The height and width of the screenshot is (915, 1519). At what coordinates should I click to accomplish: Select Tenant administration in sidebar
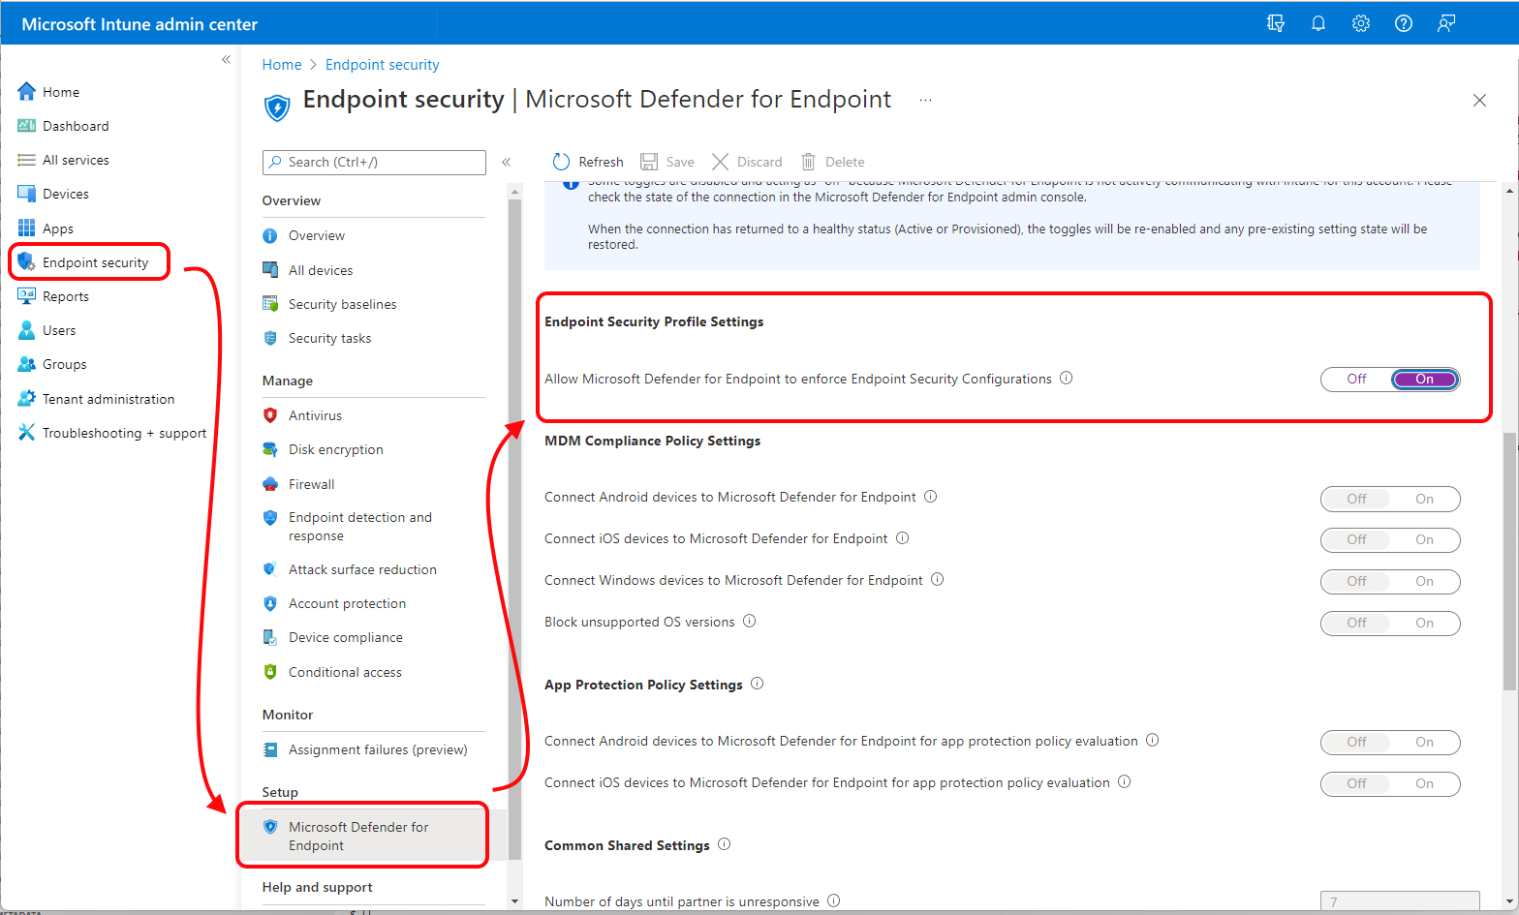[x=108, y=399]
